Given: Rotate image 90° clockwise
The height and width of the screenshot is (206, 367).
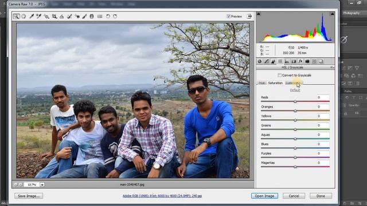Looking at the screenshot, I should (115, 17).
